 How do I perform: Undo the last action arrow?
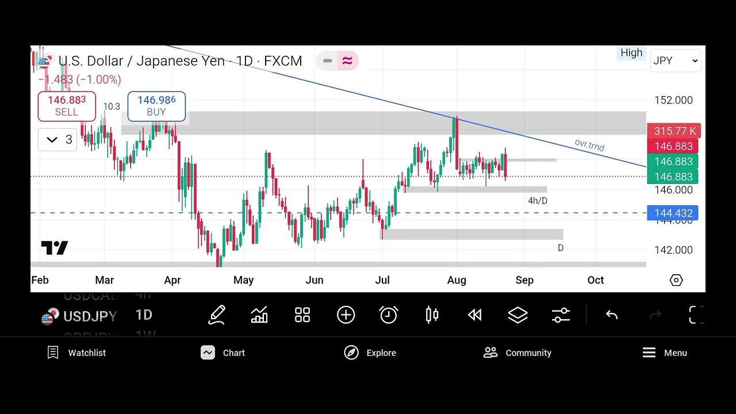coord(612,315)
